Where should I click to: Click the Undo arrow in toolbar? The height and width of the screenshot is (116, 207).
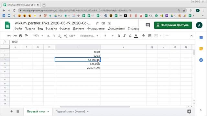(9, 36)
